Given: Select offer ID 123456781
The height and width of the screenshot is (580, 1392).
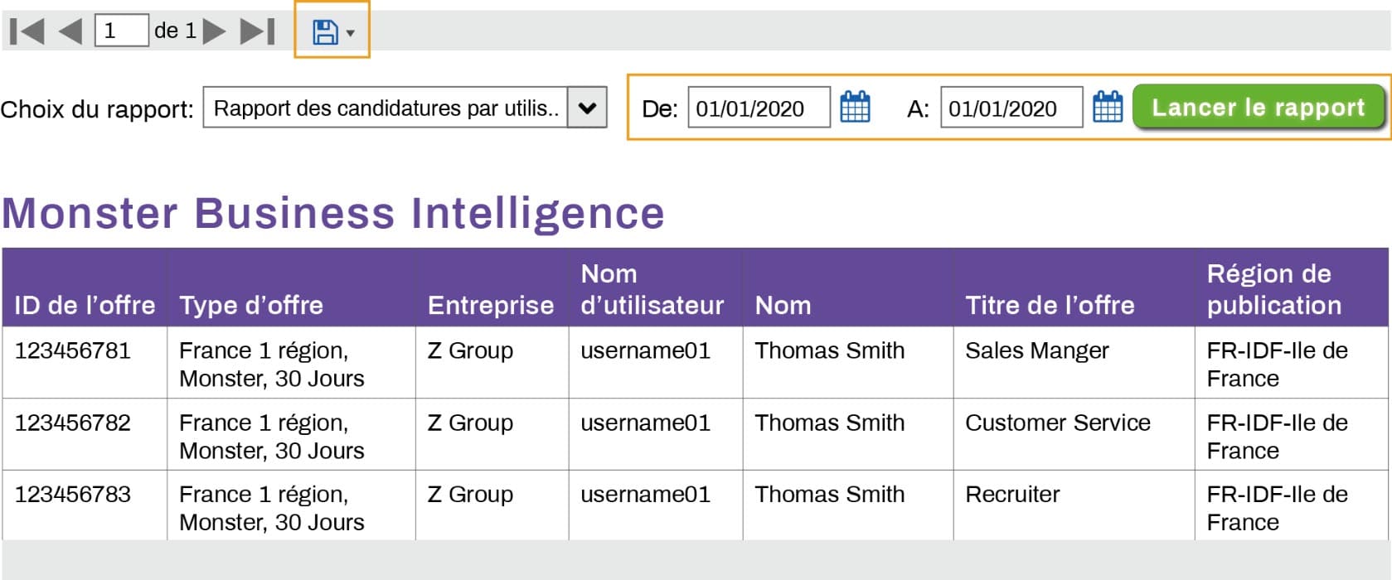Looking at the screenshot, I should click(73, 350).
